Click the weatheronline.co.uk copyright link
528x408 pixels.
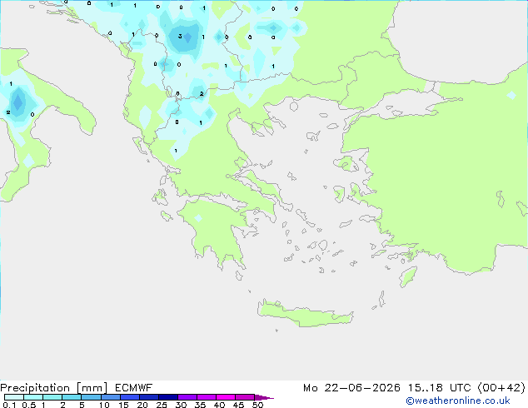click(x=458, y=401)
